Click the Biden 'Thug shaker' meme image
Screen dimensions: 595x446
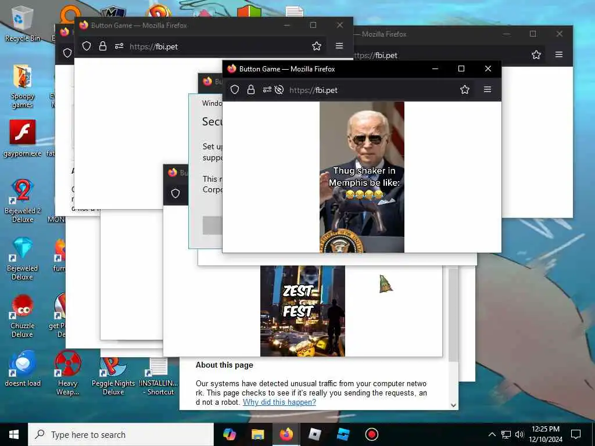coord(362,177)
